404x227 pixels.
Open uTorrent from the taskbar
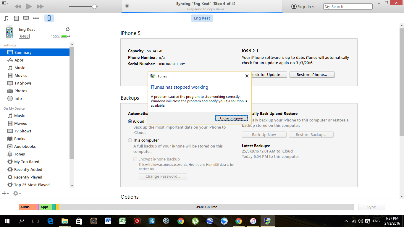[195, 221]
